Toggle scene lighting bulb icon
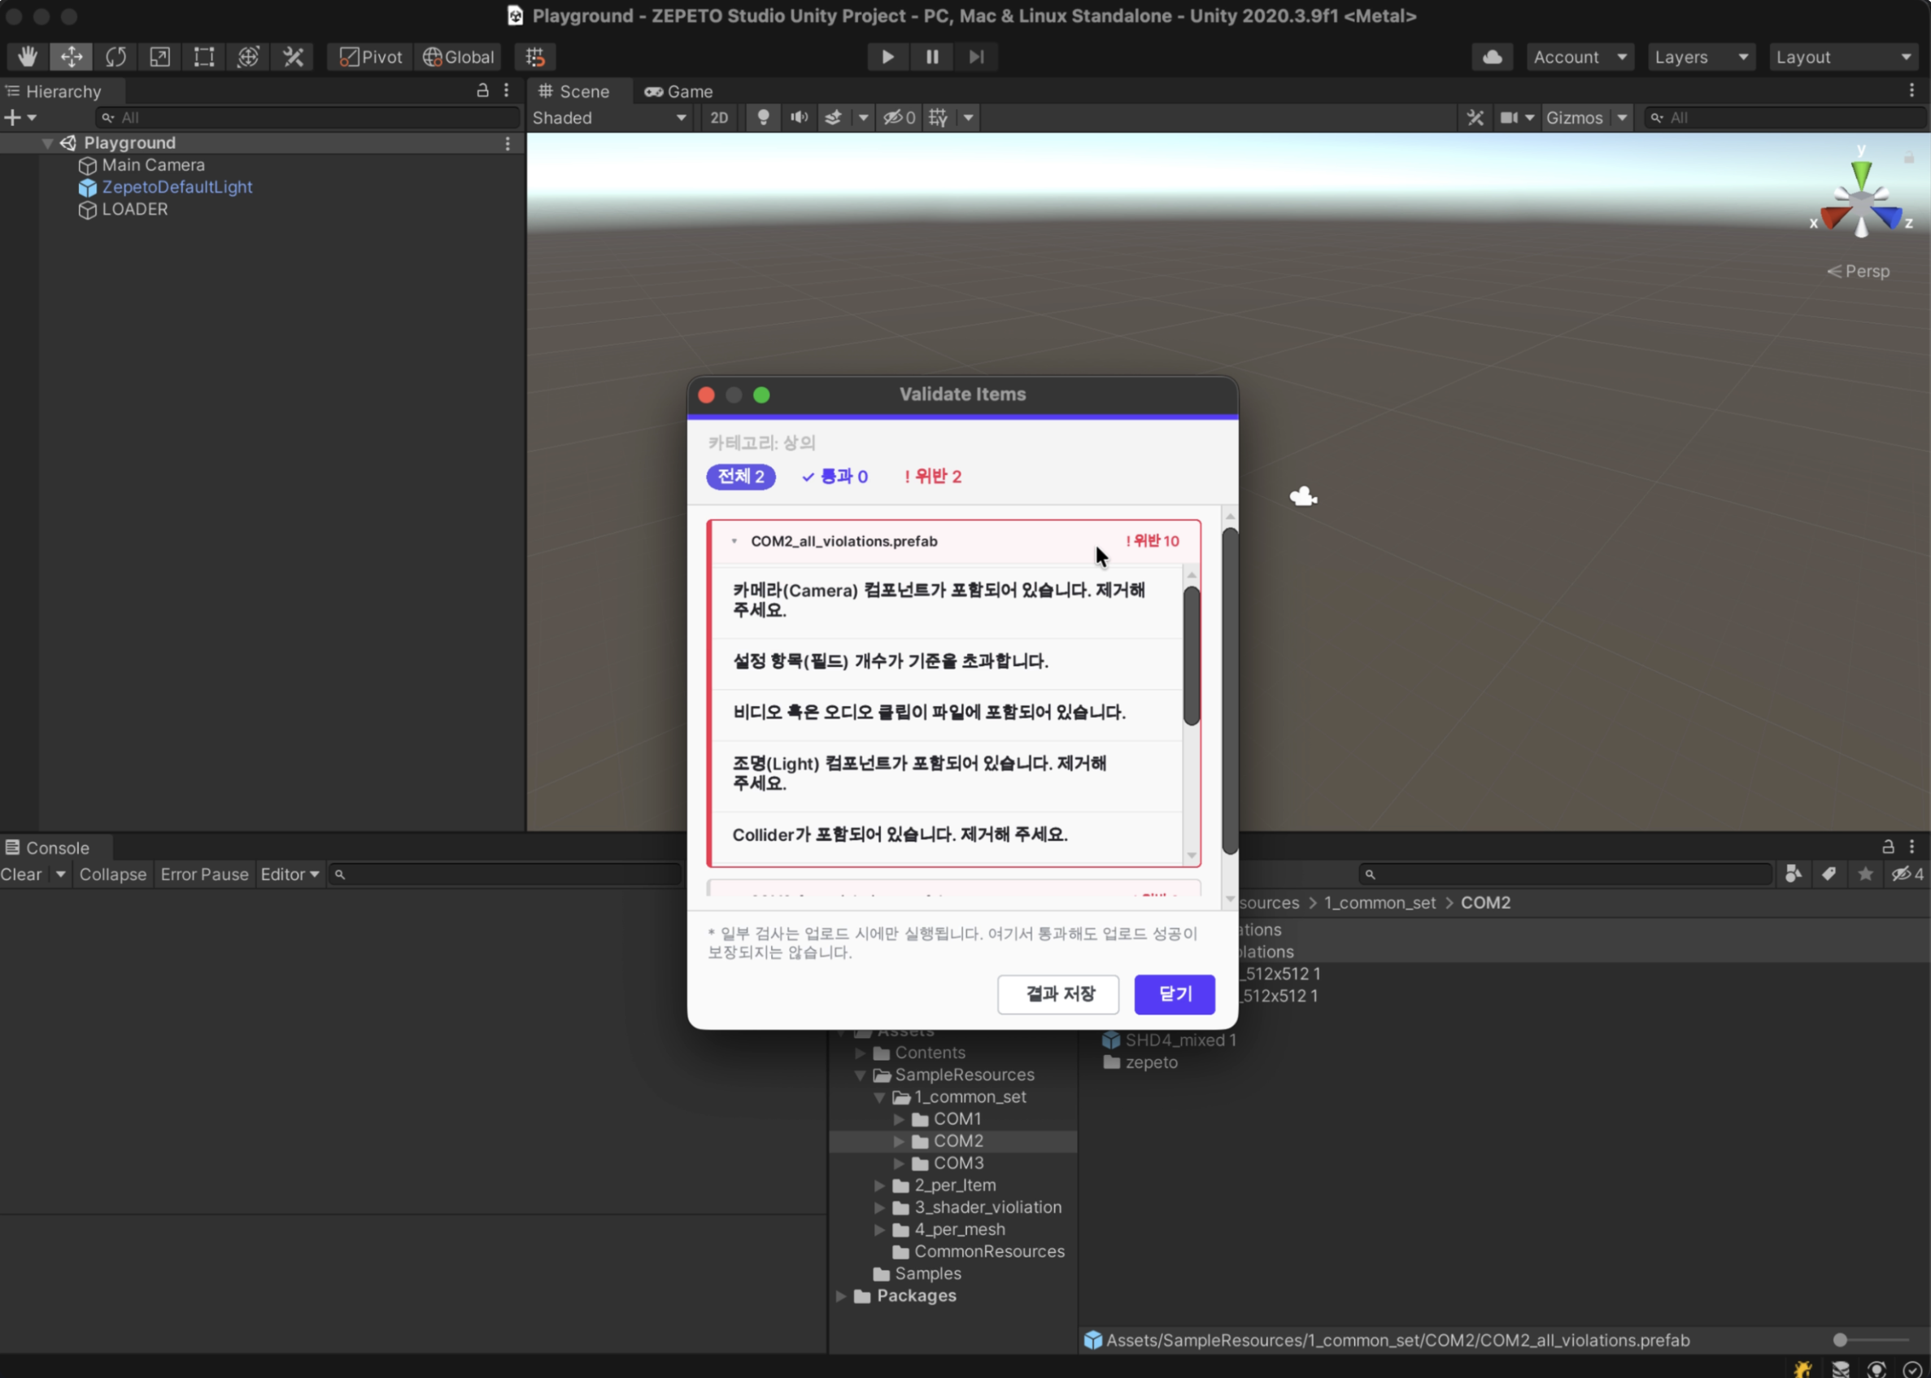This screenshot has width=1931, height=1378. pyautogui.click(x=764, y=117)
